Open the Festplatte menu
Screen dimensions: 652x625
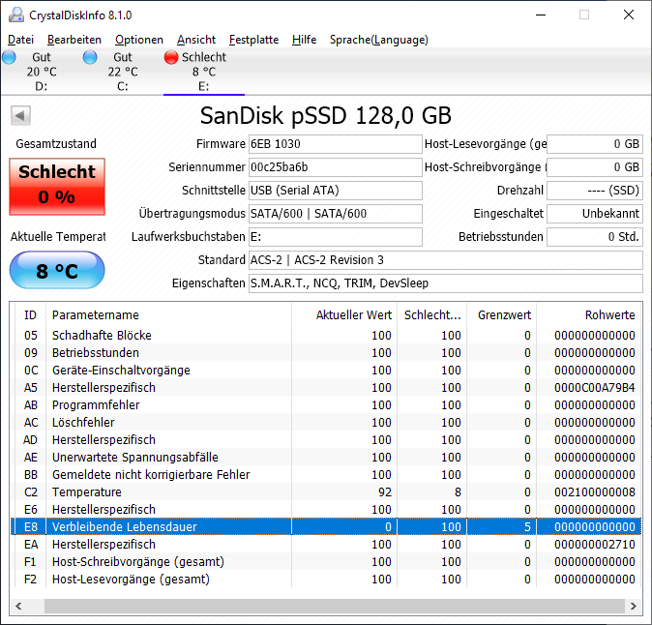coord(254,40)
